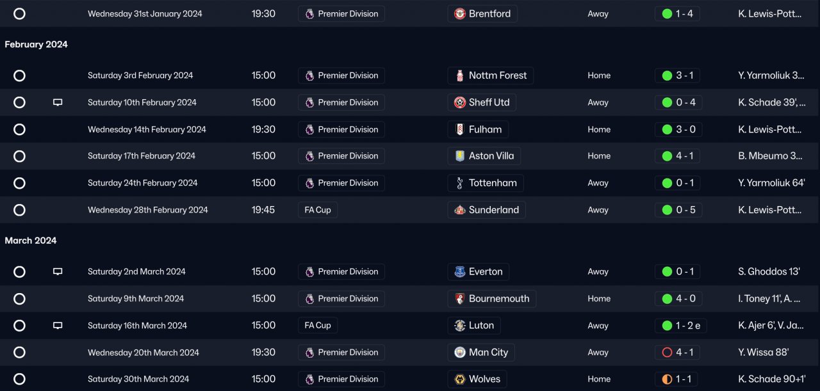Click the Tottenham cockerel crest icon
820x391 pixels.
tap(459, 183)
